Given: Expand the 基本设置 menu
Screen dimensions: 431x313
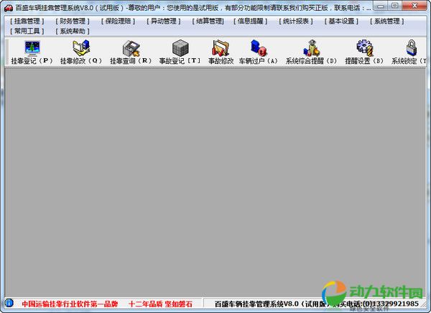Looking at the screenshot, I should tap(343, 22).
